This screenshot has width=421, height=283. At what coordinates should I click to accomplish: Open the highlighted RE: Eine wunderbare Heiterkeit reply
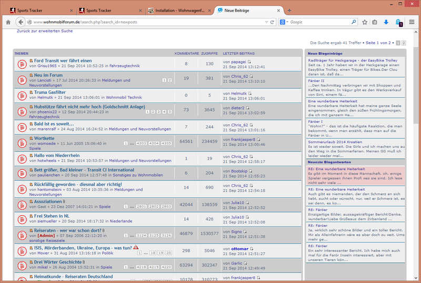coord(336,169)
